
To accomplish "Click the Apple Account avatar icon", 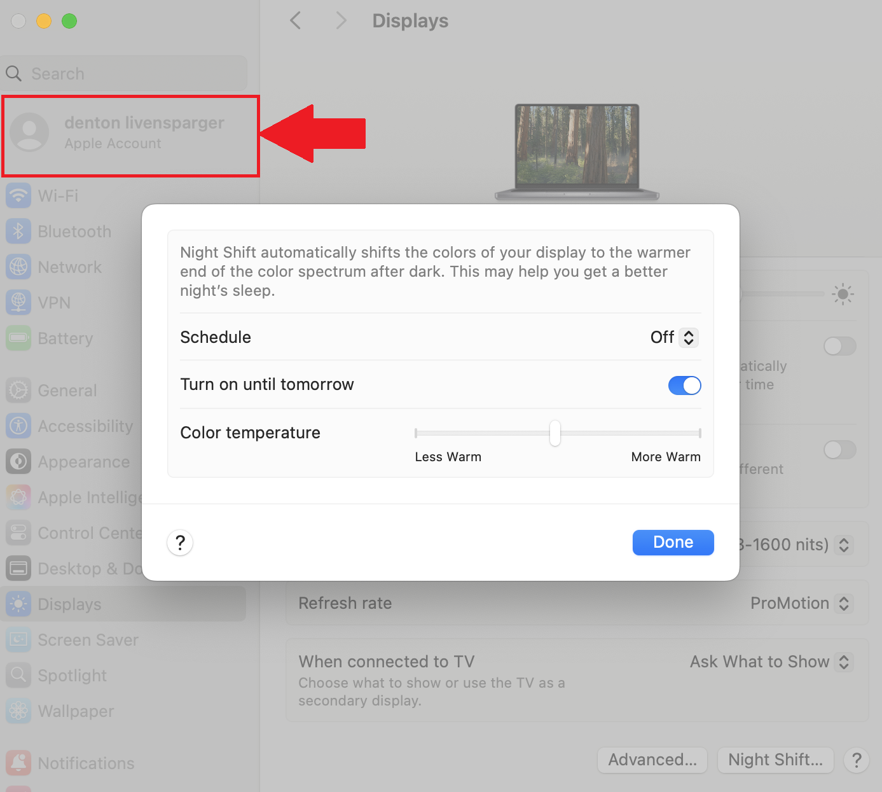I will click(x=29, y=132).
